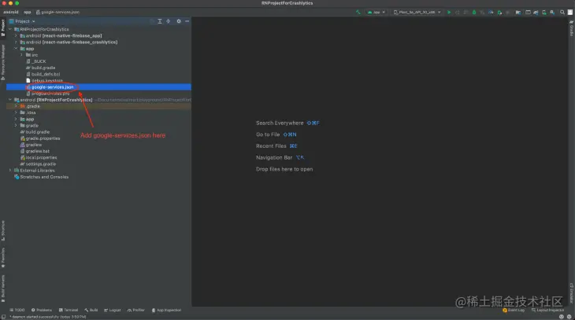Open the Project Structure toolbar icon
575x320 pixels.
(x=518, y=12)
